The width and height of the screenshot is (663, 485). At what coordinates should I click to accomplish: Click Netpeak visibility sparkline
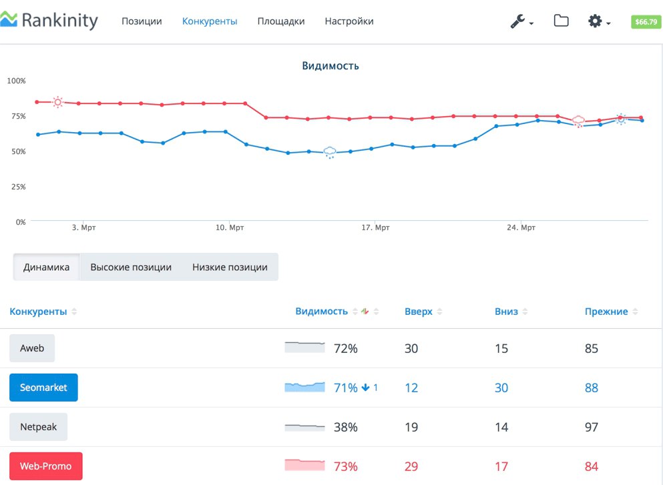click(305, 428)
